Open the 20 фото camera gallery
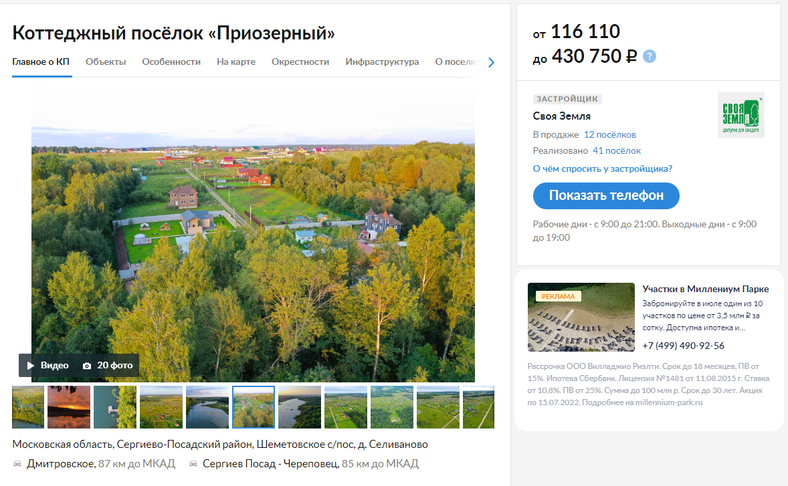 point(108,366)
